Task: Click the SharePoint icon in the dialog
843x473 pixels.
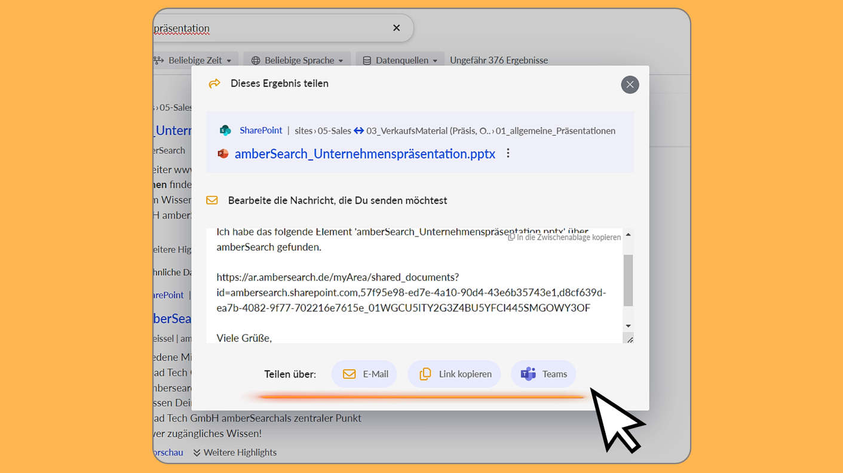Action: click(225, 130)
